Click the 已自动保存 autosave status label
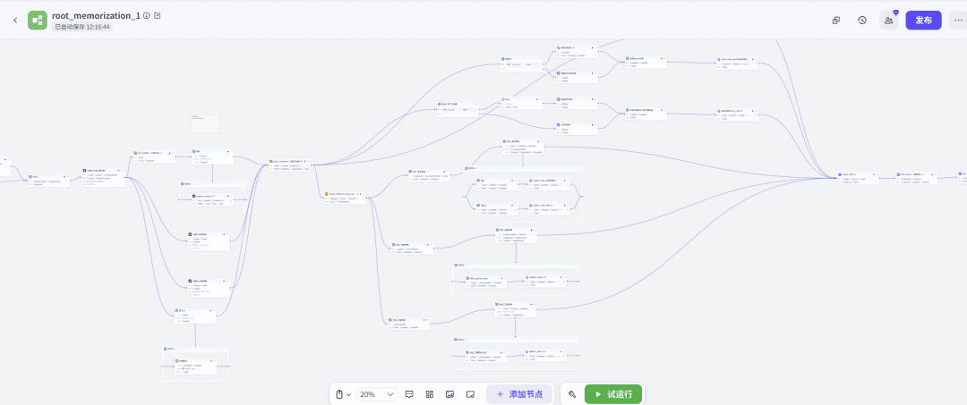Image resolution: width=967 pixels, height=405 pixels. (x=82, y=27)
